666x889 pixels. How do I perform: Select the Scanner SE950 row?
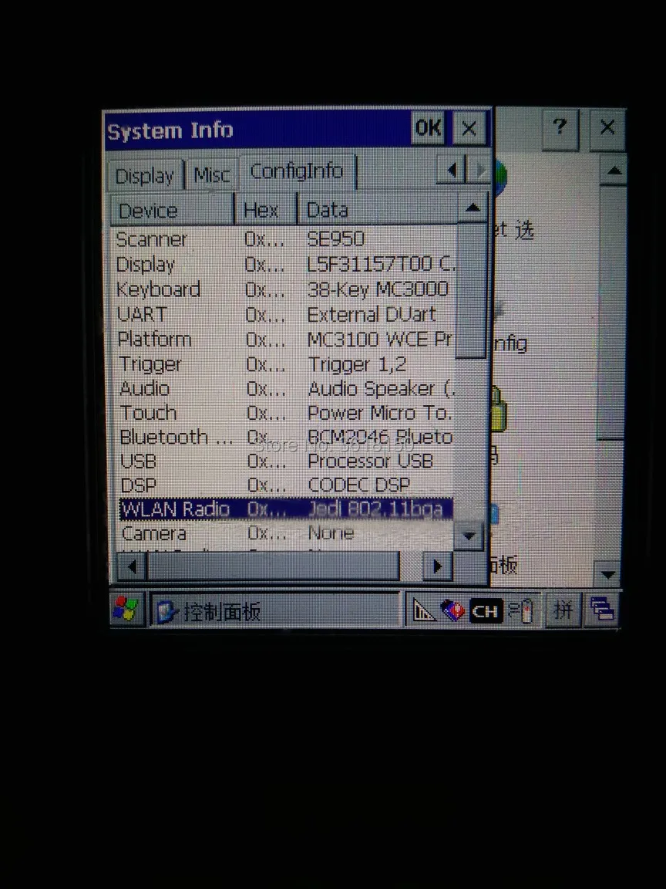[284, 238]
